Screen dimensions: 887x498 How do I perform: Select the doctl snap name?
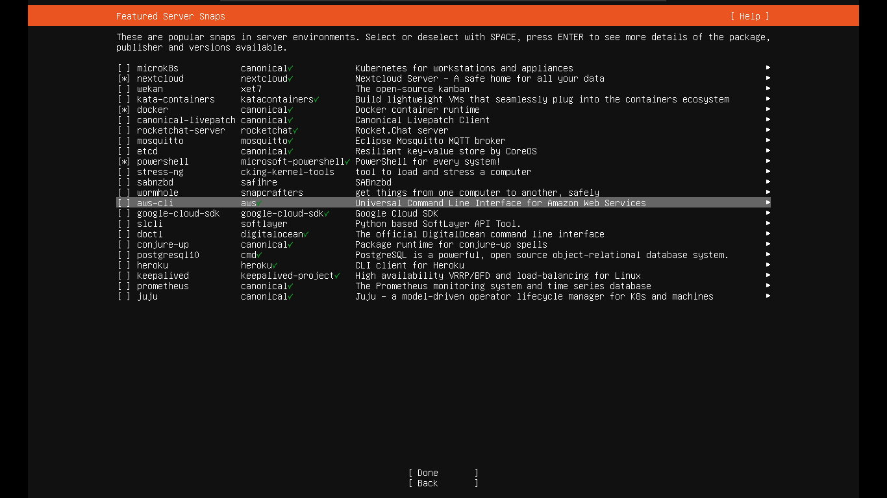click(x=150, y=234)
